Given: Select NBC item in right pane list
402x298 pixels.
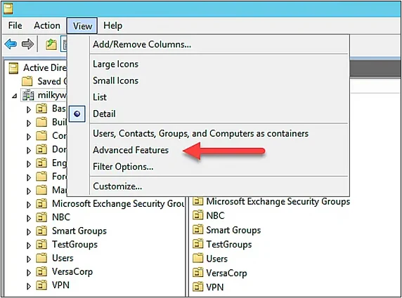Looking at the screenshot, I should coord(215,215).
